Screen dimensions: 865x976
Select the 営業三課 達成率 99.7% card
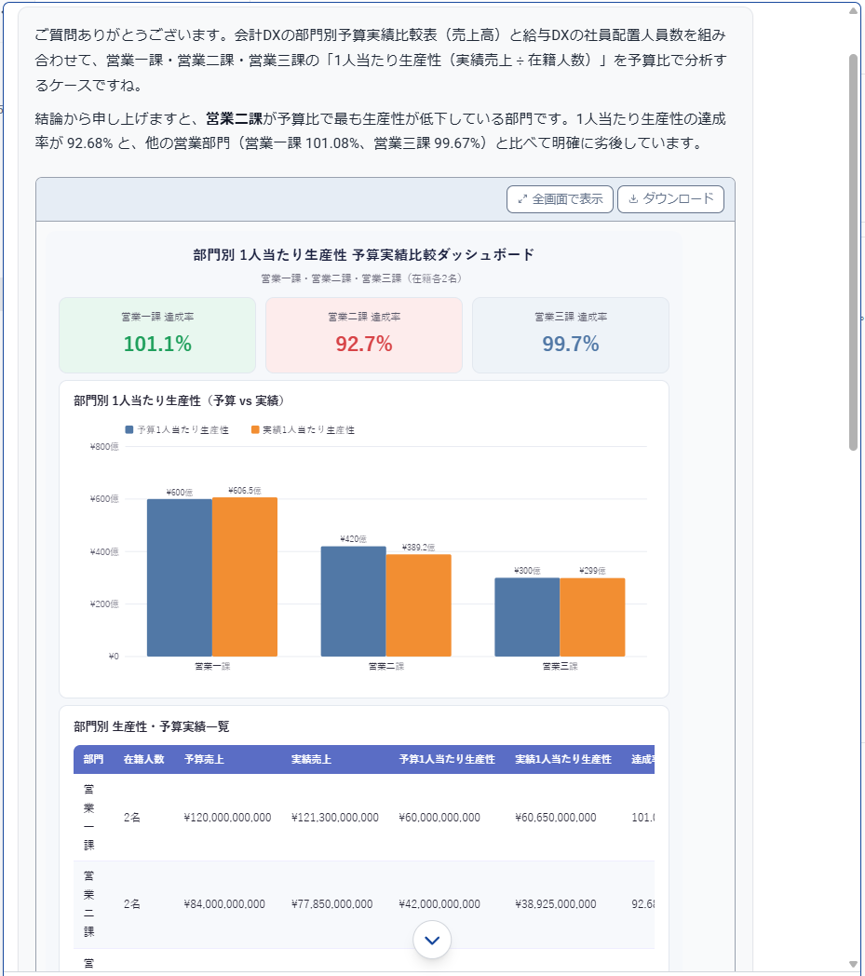(571, 335)
